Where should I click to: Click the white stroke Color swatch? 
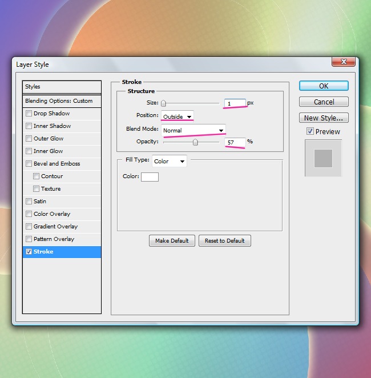click(x=150, y=177)
